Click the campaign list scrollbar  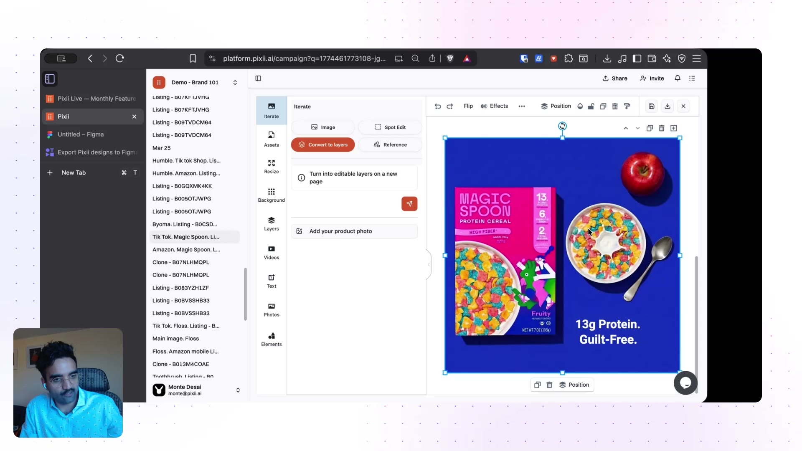point(245,294)
